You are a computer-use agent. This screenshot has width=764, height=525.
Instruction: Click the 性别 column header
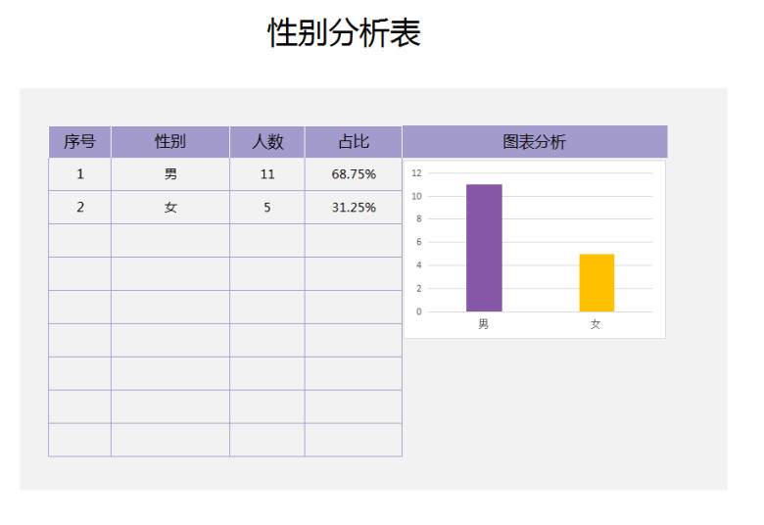[x=170, y=142]
